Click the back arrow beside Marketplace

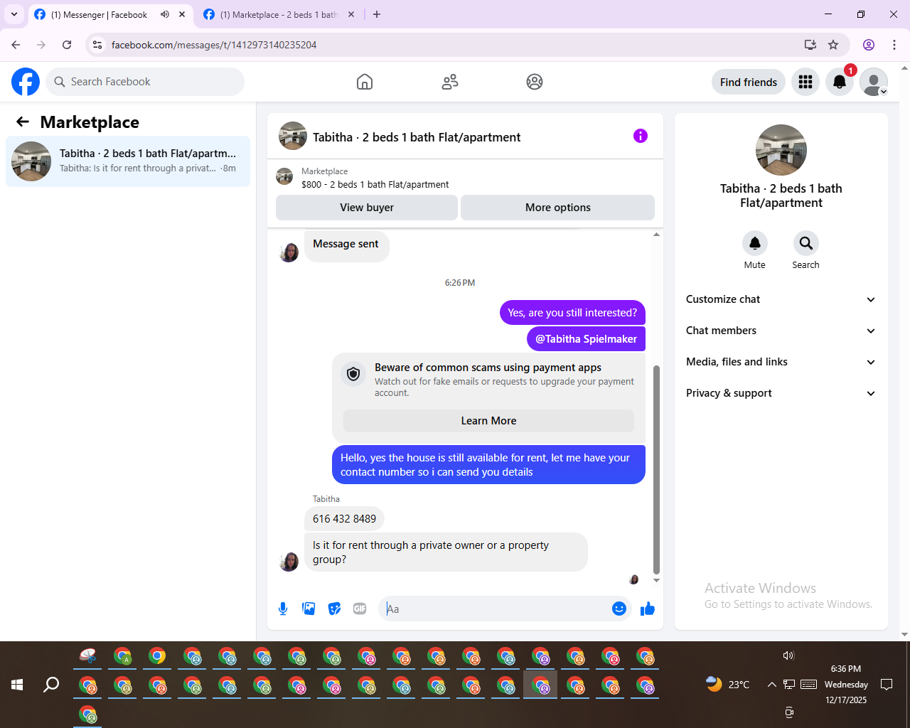tap(23, 122)
